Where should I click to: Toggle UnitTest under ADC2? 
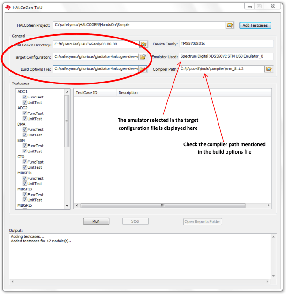[x=24, y=119]
